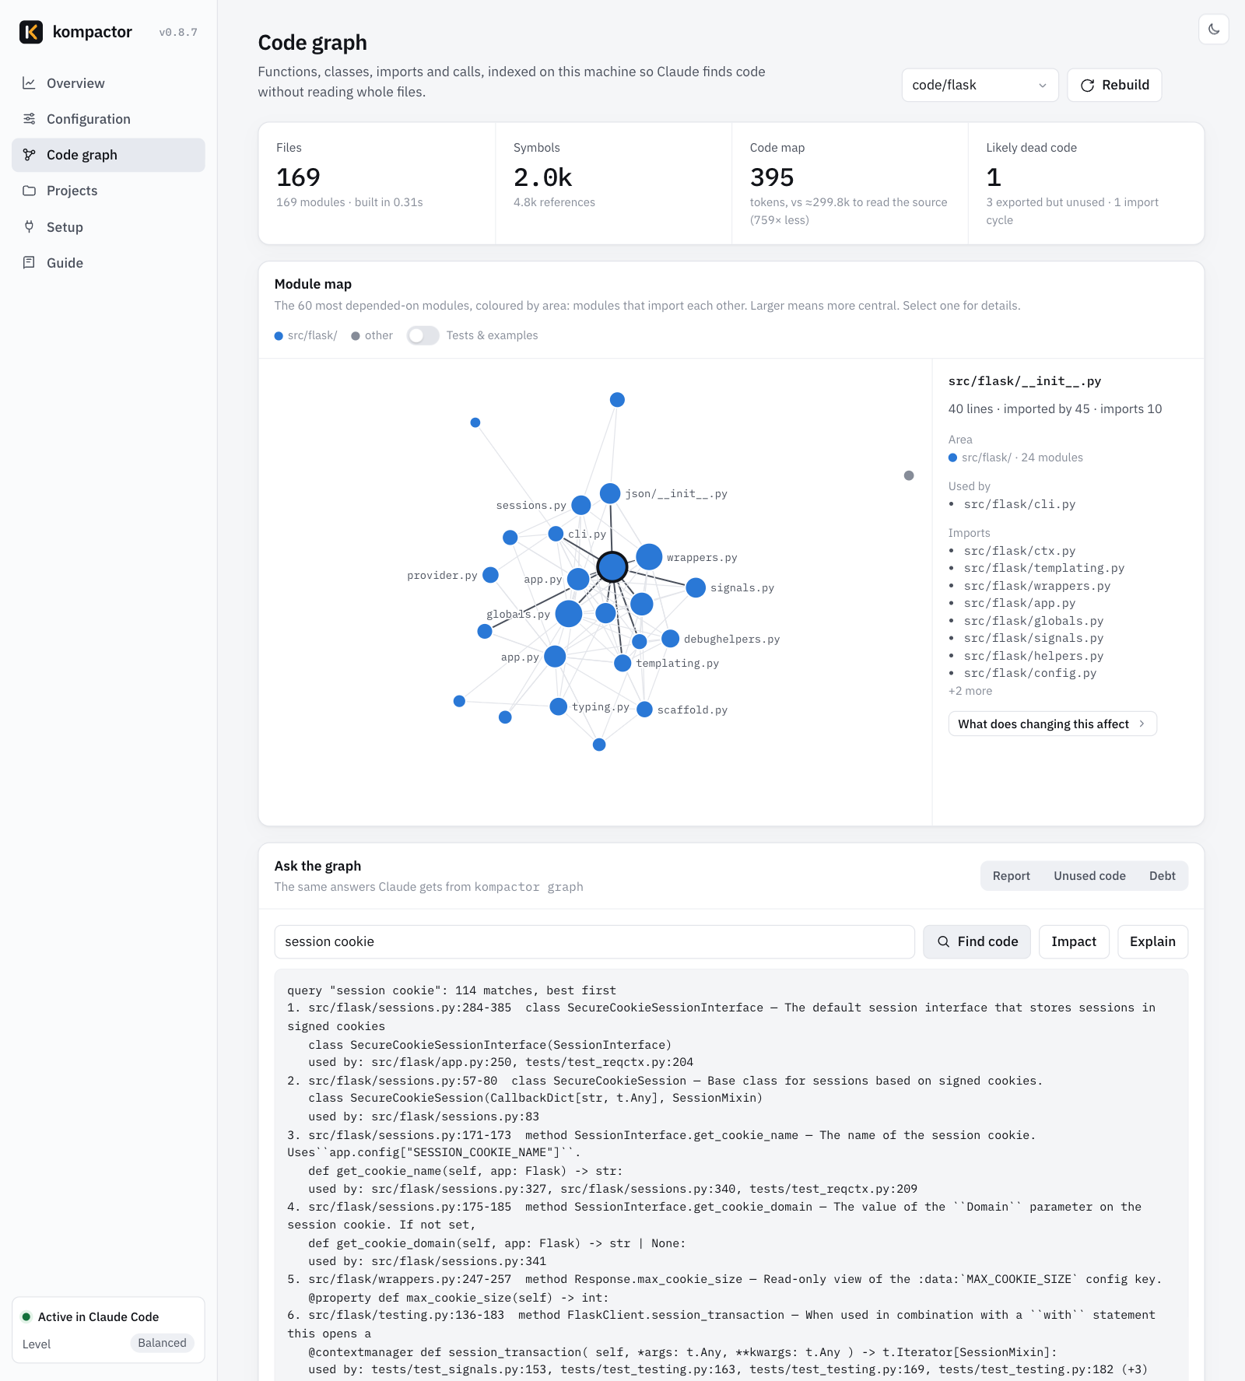The height and width of the screenshot is (1381, 1245).
Task: Switch to the Report tab
Action: (1011, 876)
